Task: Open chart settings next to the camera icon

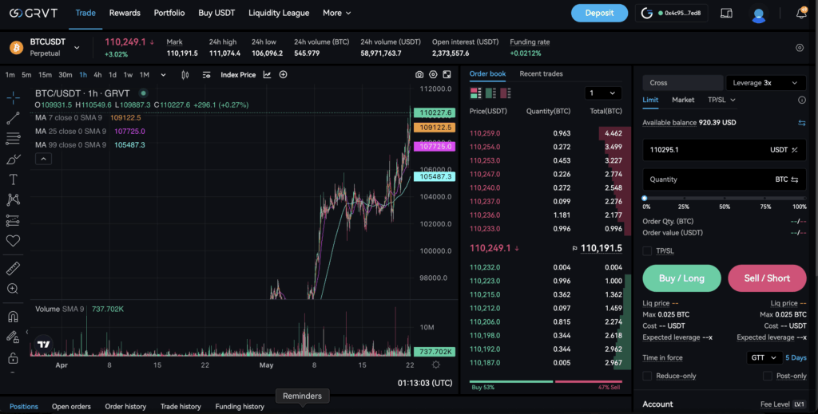Action: [433, 74]
